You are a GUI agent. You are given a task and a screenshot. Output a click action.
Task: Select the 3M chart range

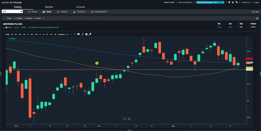pyautogui.click(x=28, y=34)
